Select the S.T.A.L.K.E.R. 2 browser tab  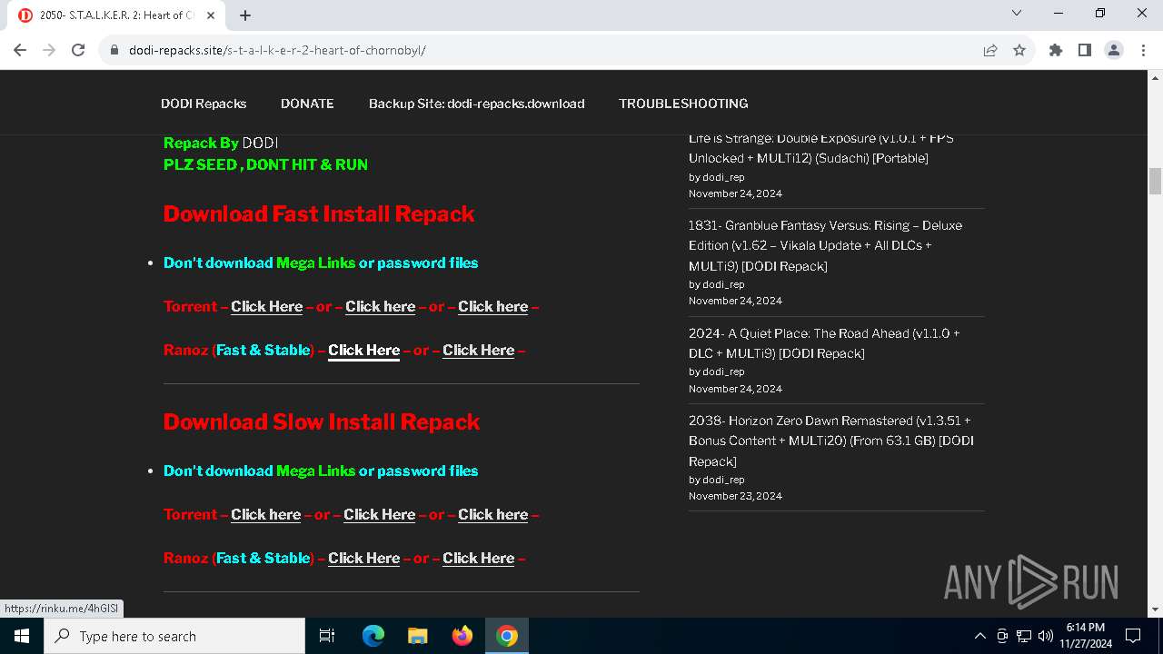(116, 15)
